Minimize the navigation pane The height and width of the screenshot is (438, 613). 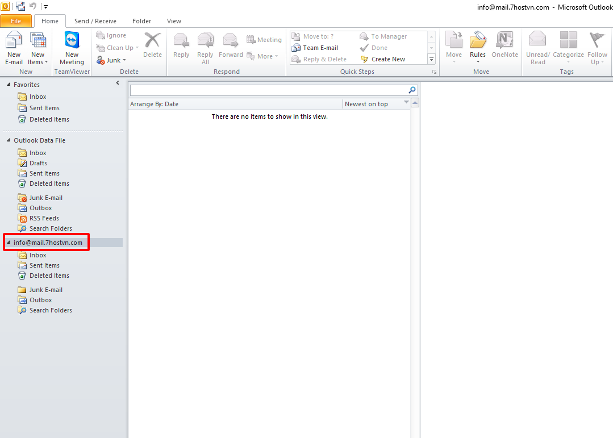tap(117, 83)
